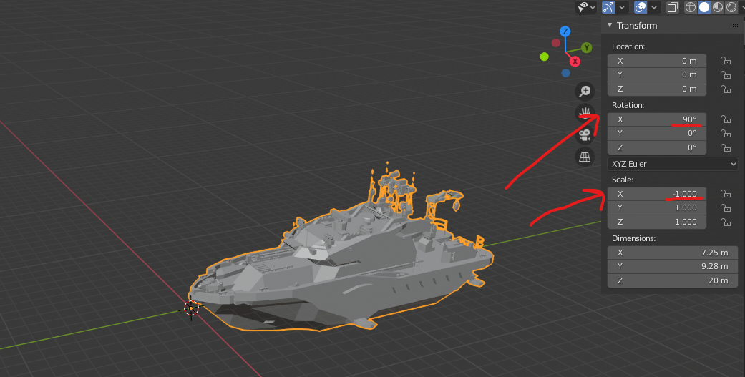Open the XYZ Euler rotation mode dropdown
This screenshot has height=377, width=745.
pyautogui.click(x=673, y=164)
